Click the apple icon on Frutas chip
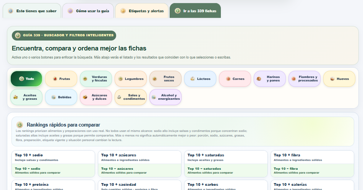The width and height of the screenshot is (363, 190). 55,79
